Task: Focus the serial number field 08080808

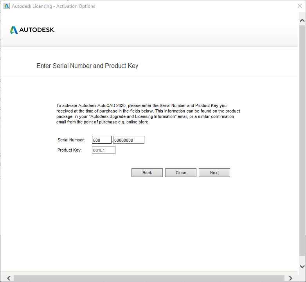Action: pos(129,140)
